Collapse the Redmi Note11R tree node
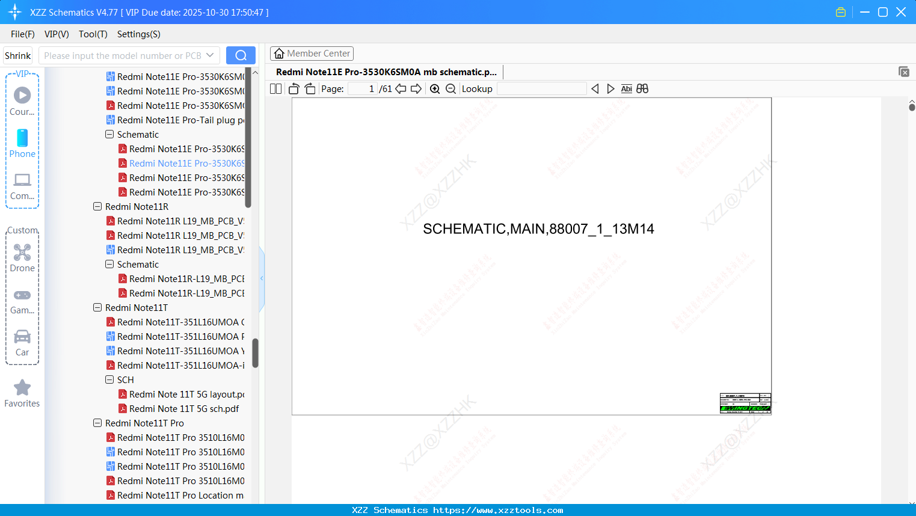Viewport: 916px width, 516px height. pos(97,206)
